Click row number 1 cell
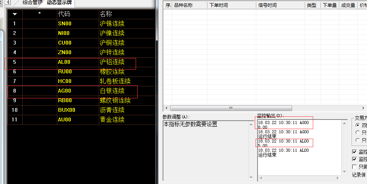This screenshot has width=367, height=184. pyautogui.click(x=15, y=24)
